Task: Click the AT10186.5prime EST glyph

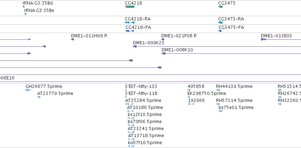Action: [130, 111]
